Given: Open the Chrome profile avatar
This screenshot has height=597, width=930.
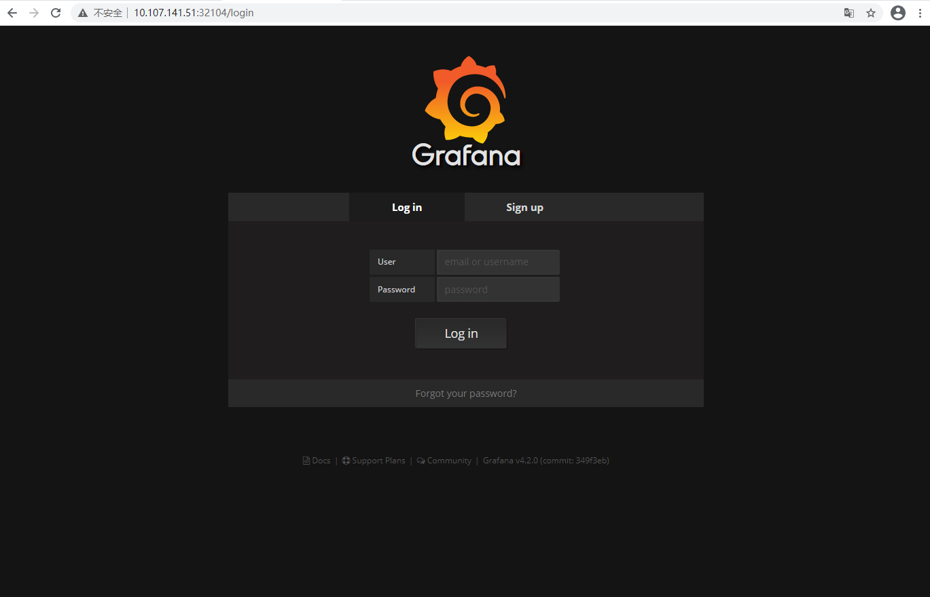Looking at the screenshot, I should pyautogui.click(x=898, y=13).
